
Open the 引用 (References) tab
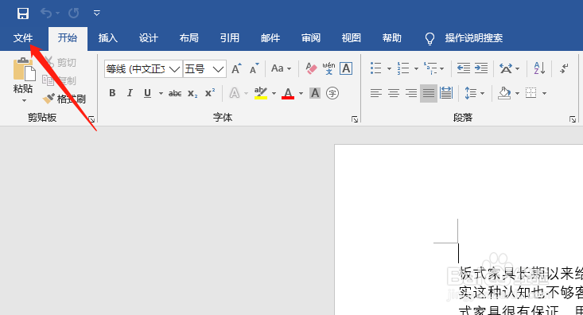point(229,38)
